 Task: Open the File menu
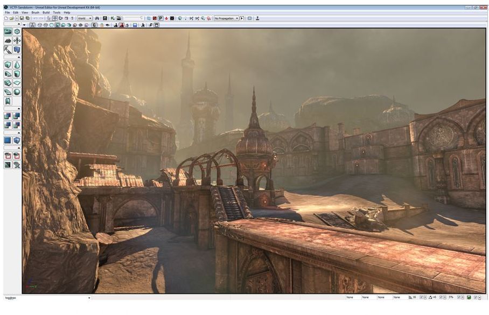(x=7, y=12)
